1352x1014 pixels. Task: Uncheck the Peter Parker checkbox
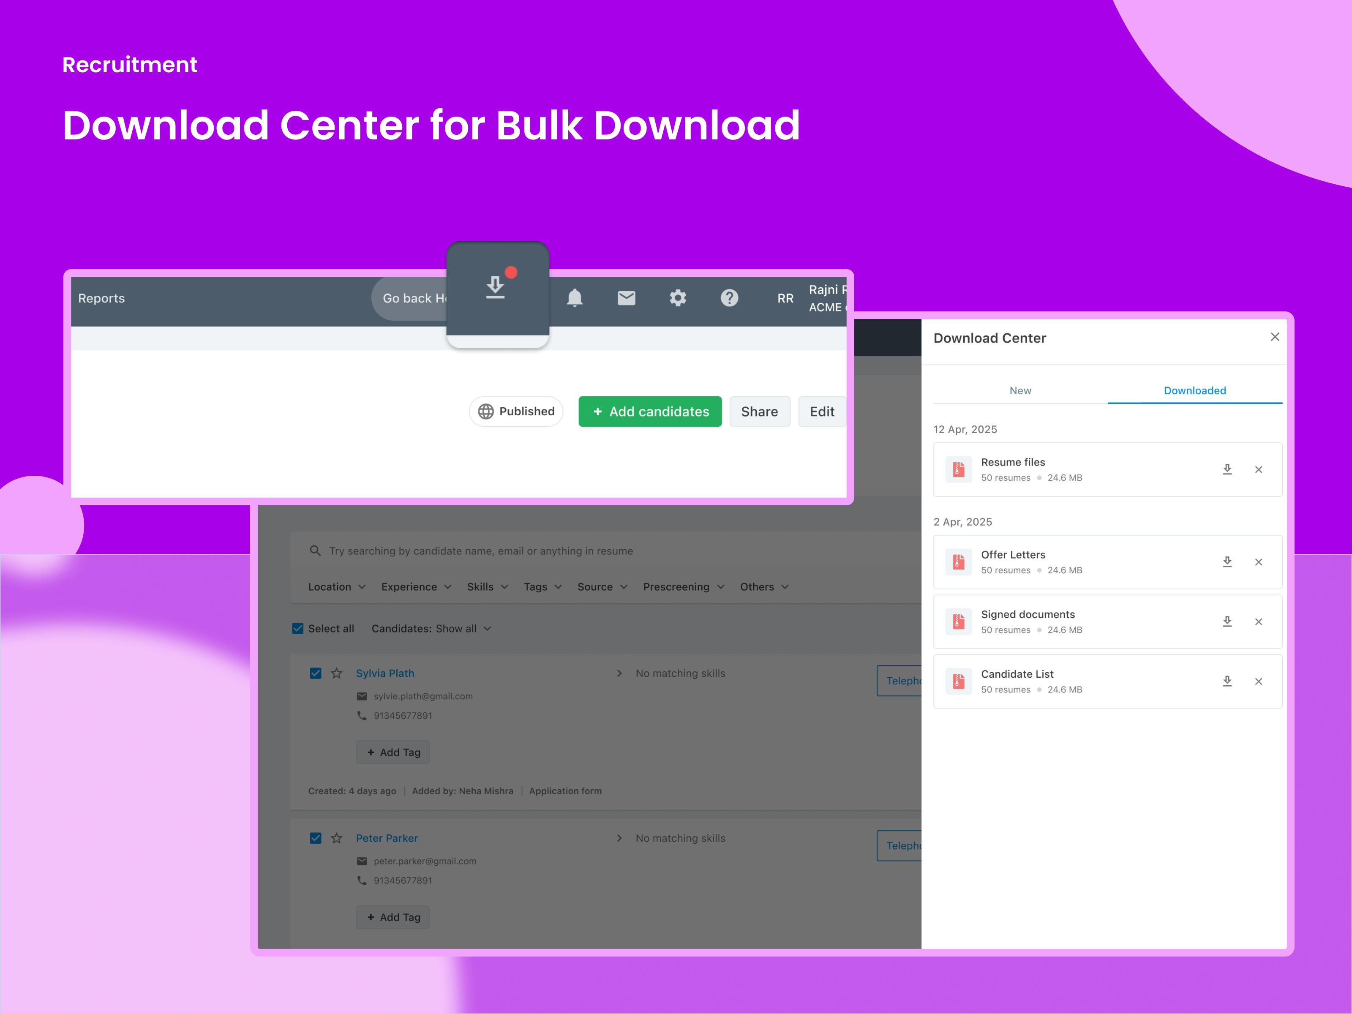click(315, 838)
